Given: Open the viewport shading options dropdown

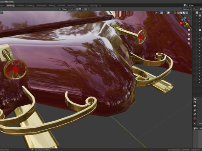Looking at the screenshot, I should [190, 13].
